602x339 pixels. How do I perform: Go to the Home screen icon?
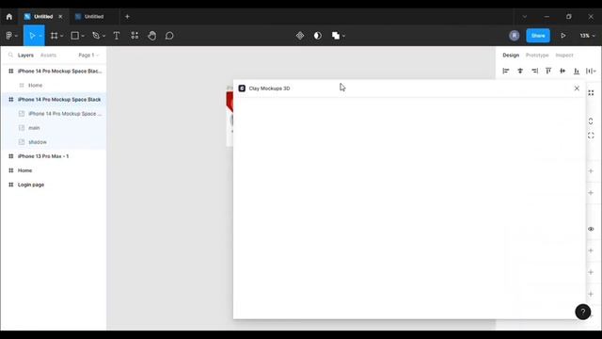tap(9, 17)
